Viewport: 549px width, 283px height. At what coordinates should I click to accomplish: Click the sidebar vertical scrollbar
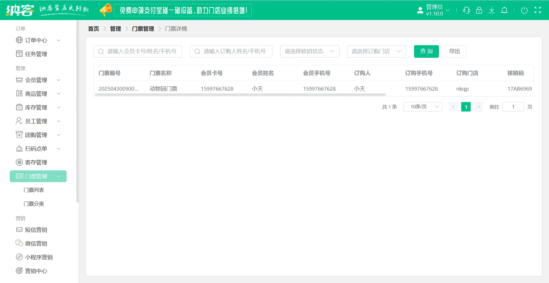pyautogui.click(x=77, y=111)
